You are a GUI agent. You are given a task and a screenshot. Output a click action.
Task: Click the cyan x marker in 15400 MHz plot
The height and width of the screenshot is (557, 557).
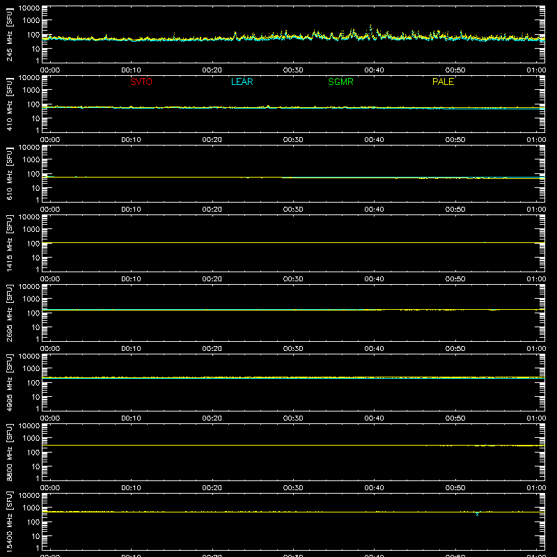(x=477, y=514)
